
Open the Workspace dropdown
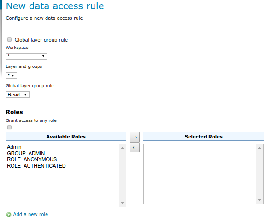(27, 56)
